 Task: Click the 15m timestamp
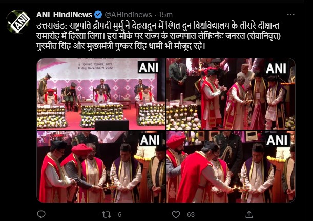pos(165,15)
